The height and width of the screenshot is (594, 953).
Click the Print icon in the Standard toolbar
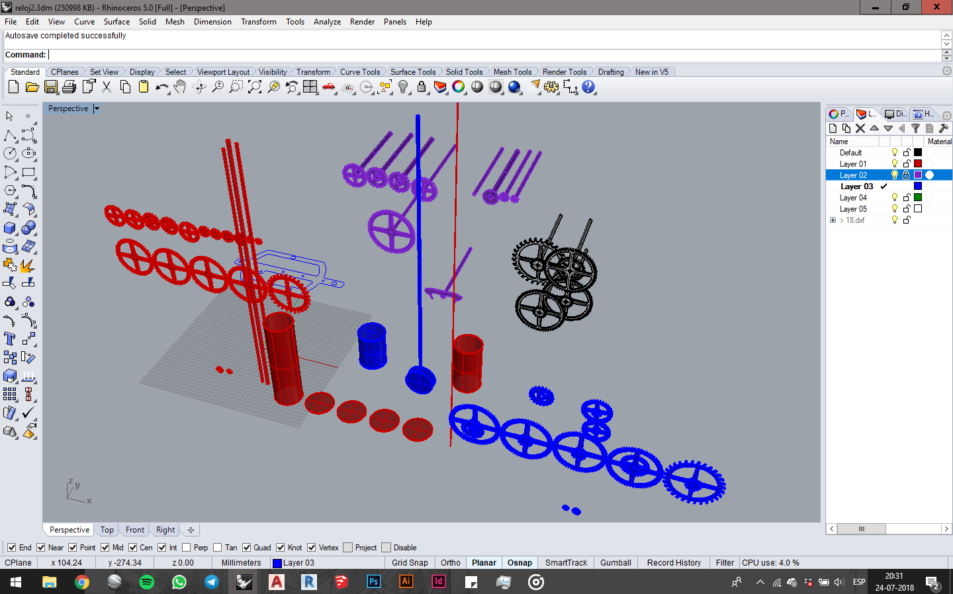click(x=69, y=87)
